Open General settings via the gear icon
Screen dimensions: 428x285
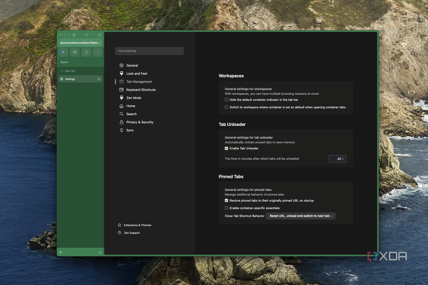click(x=122, y=66)
